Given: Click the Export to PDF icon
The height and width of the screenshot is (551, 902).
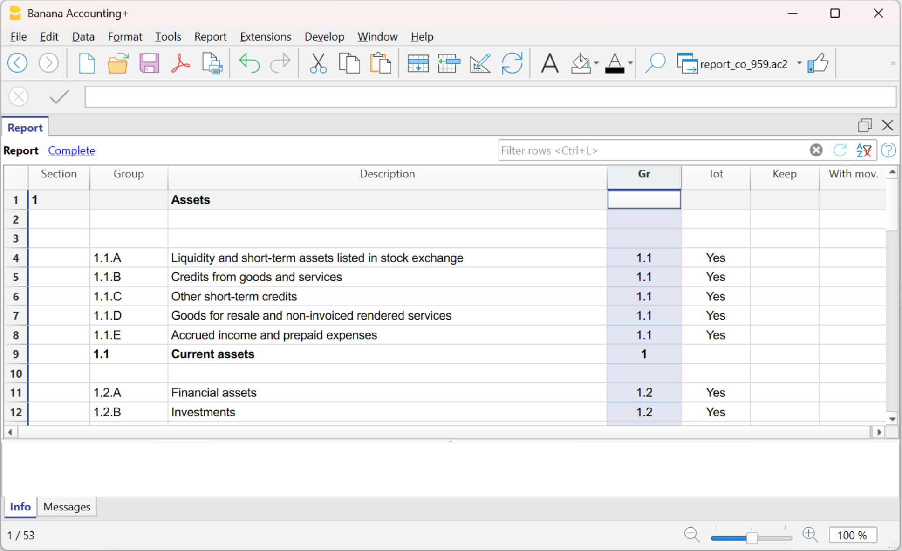Looking at the screenshot, I should (180, 63).
